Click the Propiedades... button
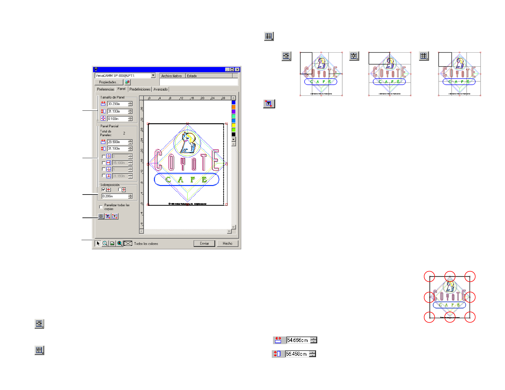This screenshot has width=505, height=390. click(x=109, y=82)
